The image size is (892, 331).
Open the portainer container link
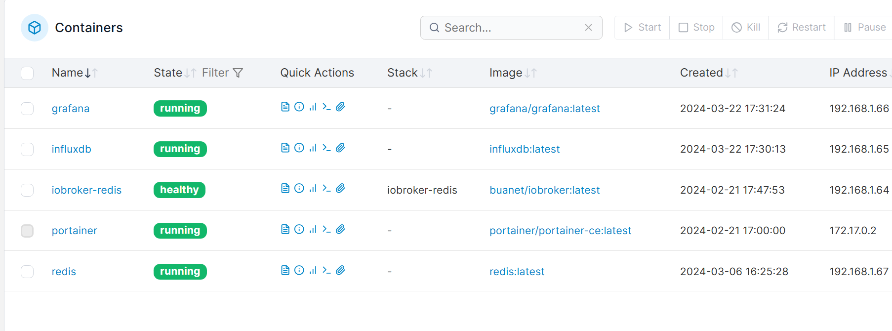pos(75,231)
